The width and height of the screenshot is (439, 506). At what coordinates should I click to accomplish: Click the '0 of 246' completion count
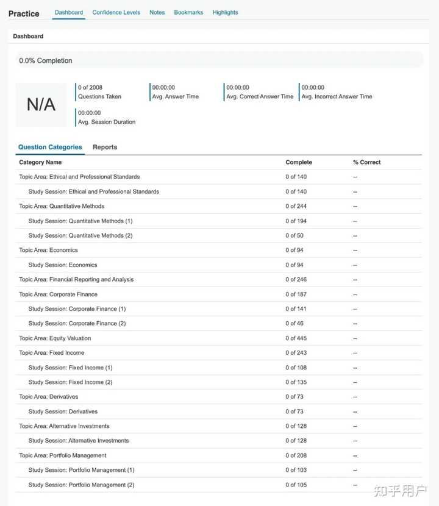tap(296, 279)
